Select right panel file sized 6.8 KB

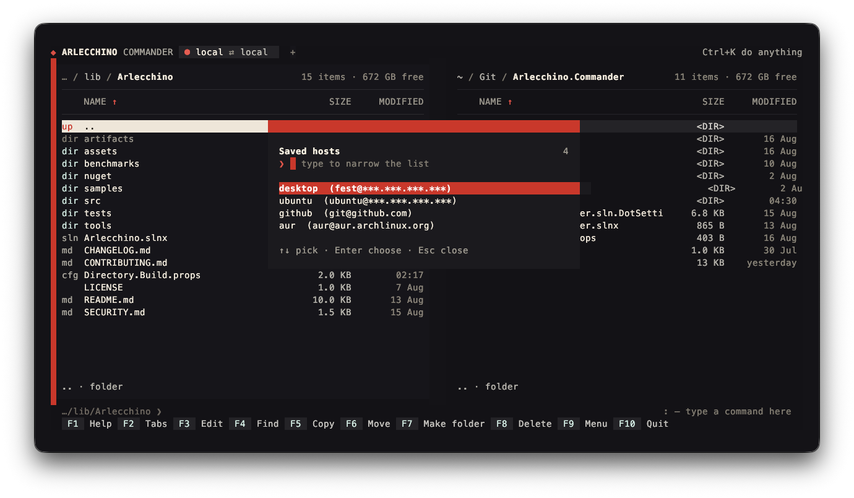[689, 213]
